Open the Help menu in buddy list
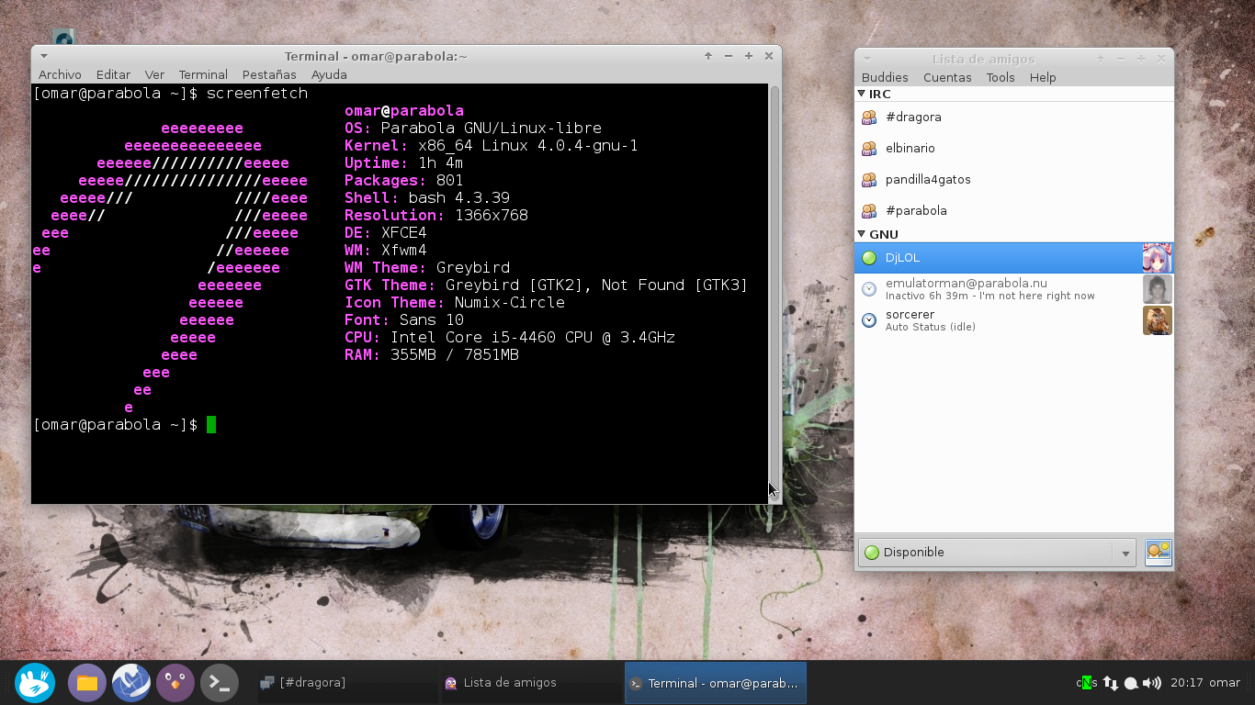Viewport: 1255px width, 705px height. [1043, 77]
